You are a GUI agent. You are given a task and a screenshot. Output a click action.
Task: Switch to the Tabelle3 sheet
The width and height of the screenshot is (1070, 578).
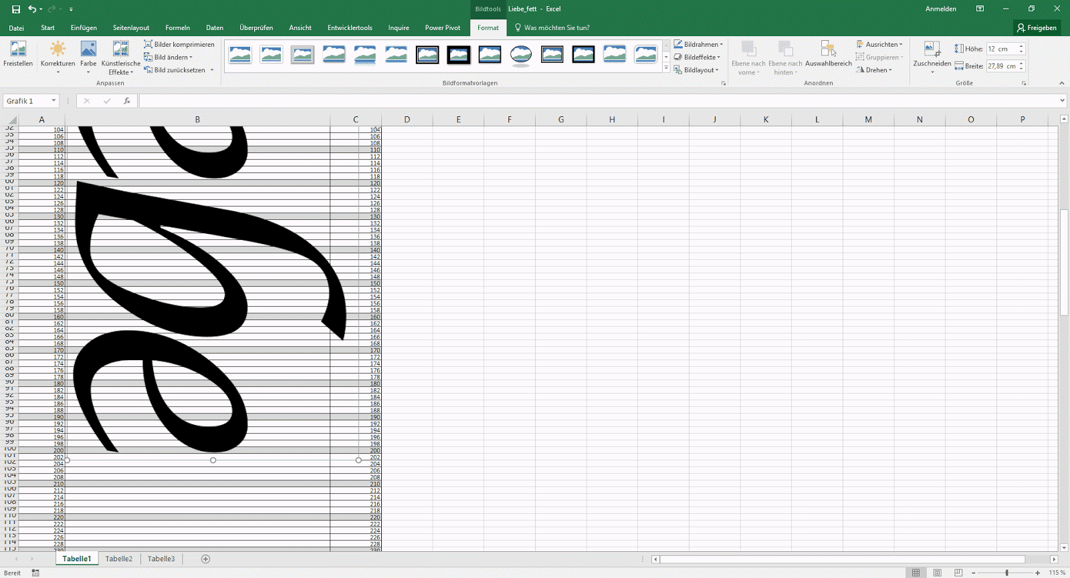(161, 559)
